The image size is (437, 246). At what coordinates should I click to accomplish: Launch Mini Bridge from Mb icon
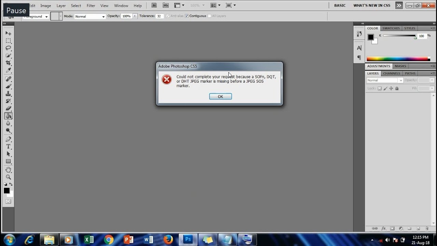point(166,5)
